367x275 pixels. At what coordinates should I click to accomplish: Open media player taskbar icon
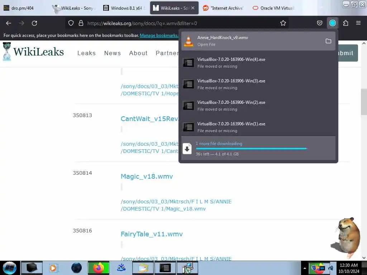pyautogui.click(x=53, y=268)
